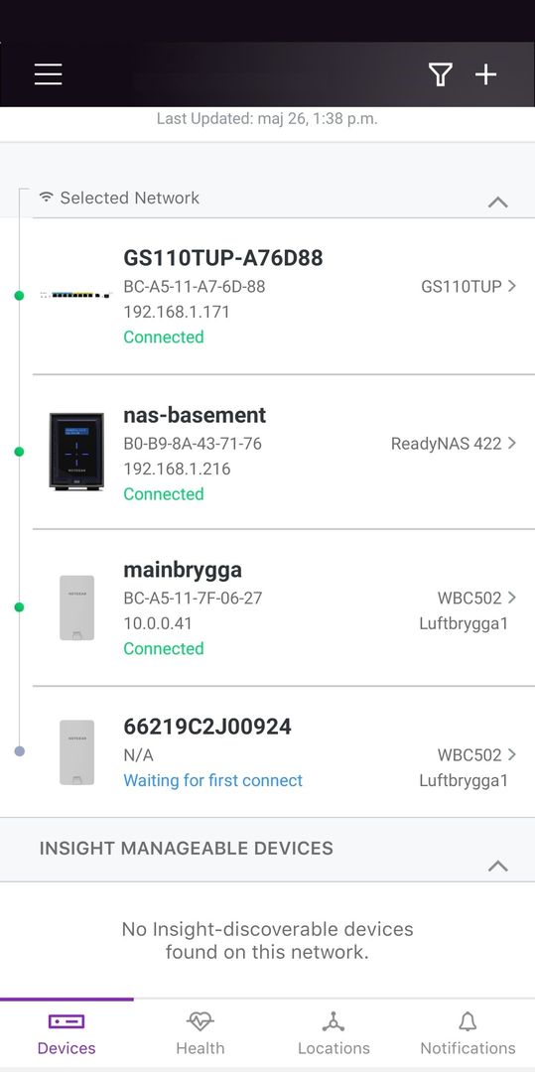Tap the GS110TUP switch image

[75, 295]
